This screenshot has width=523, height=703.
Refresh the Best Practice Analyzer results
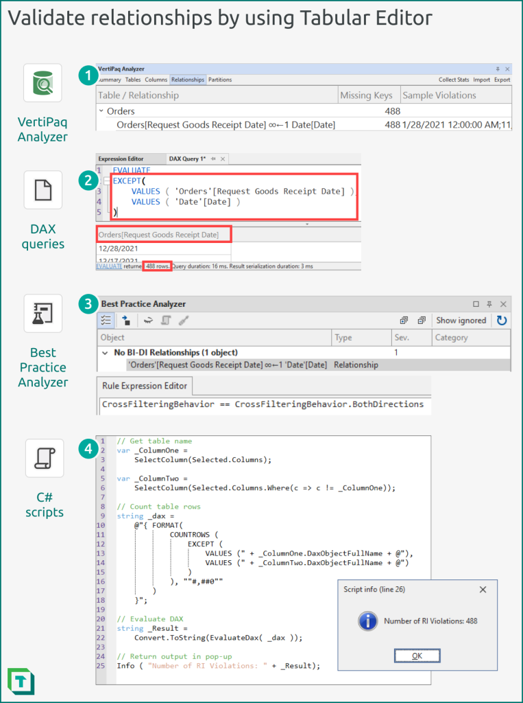(x=502, y=321)
